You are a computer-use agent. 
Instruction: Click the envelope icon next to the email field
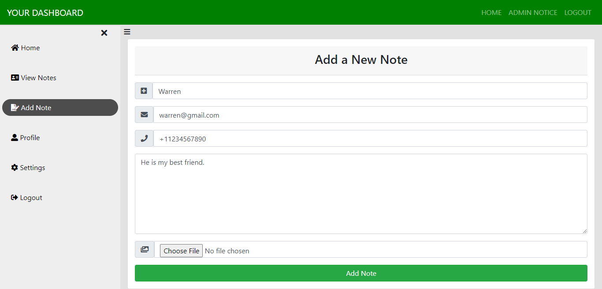pyautogui.click(x=144, y=114)
